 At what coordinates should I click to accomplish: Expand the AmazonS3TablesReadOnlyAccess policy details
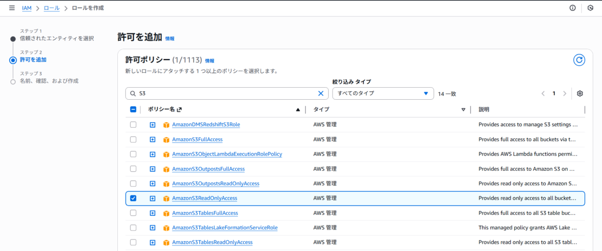tap(153, 242)
